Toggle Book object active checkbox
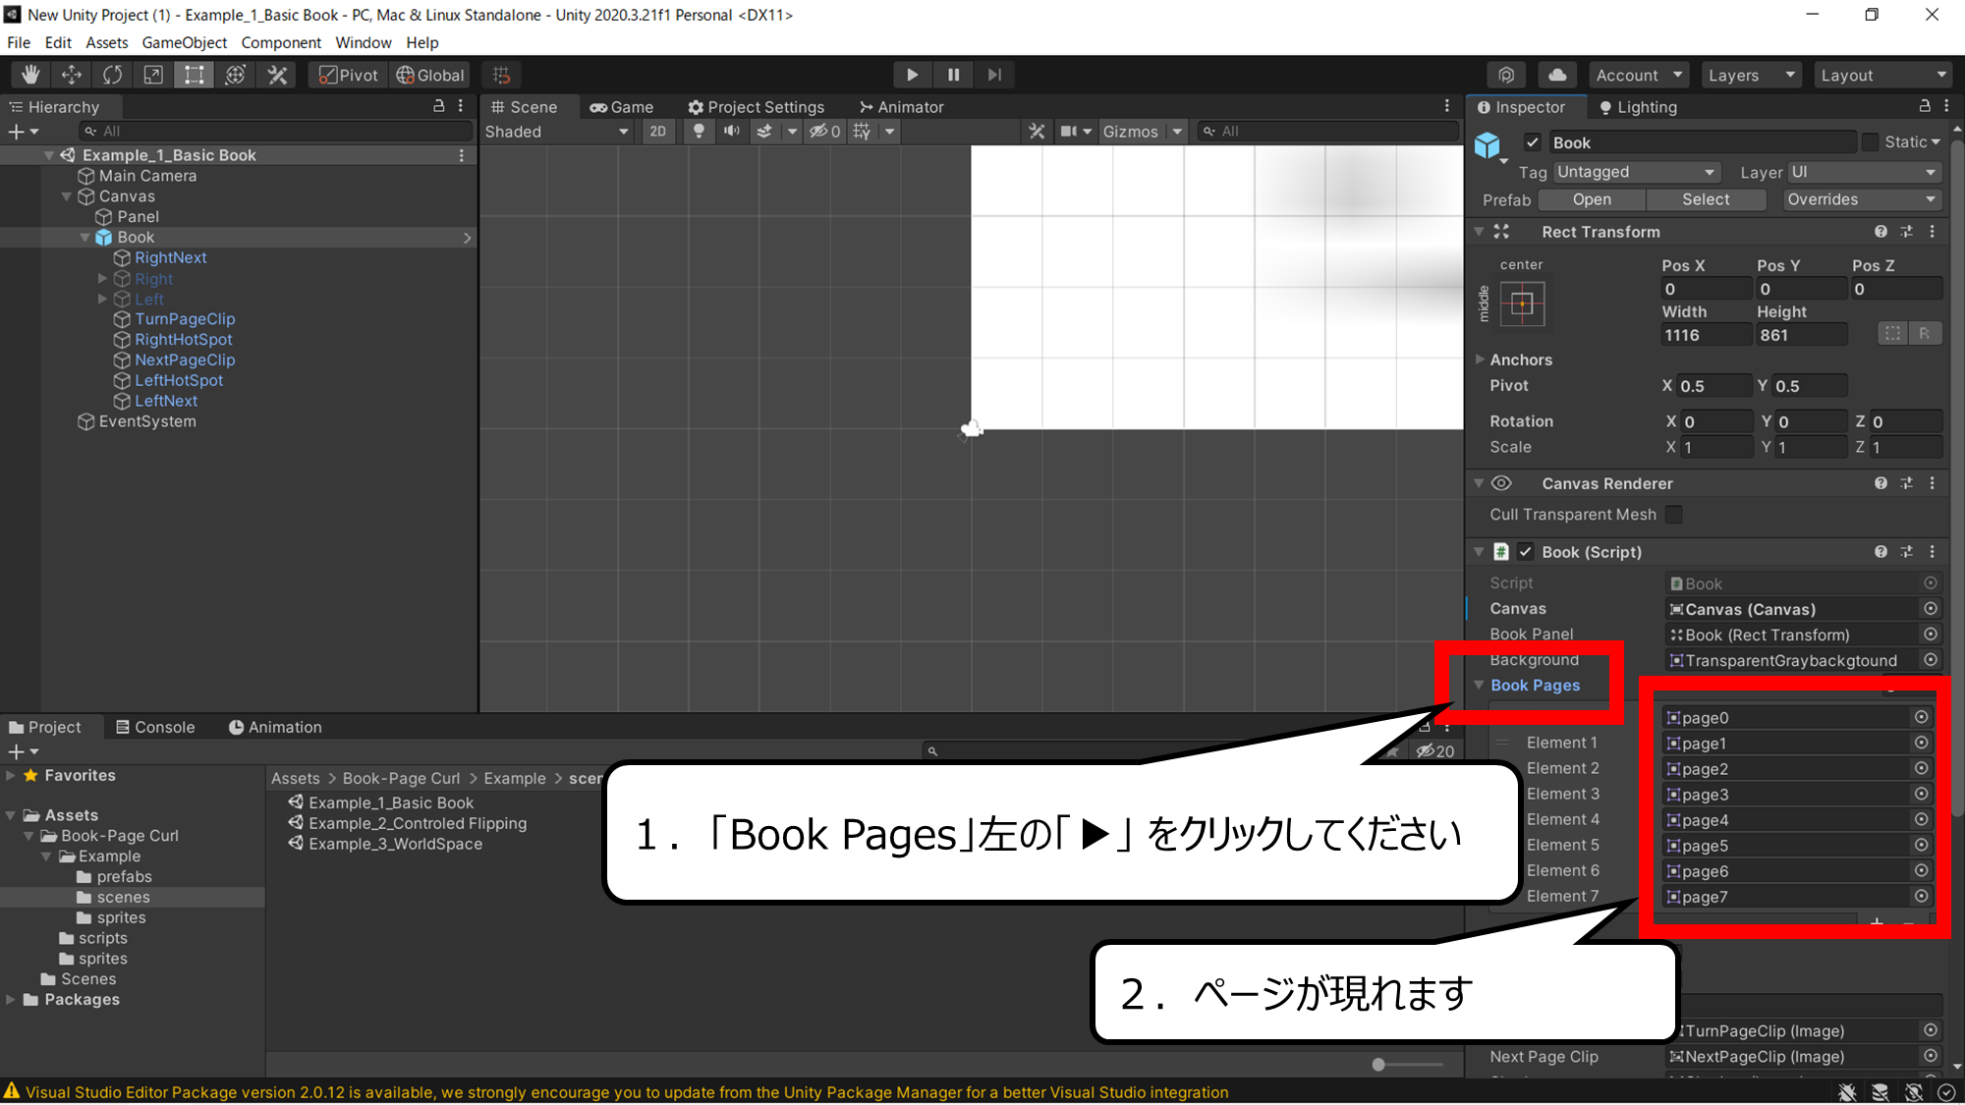The height and width of the screenshot is (1105, 1965). [x=1533, y=142]
